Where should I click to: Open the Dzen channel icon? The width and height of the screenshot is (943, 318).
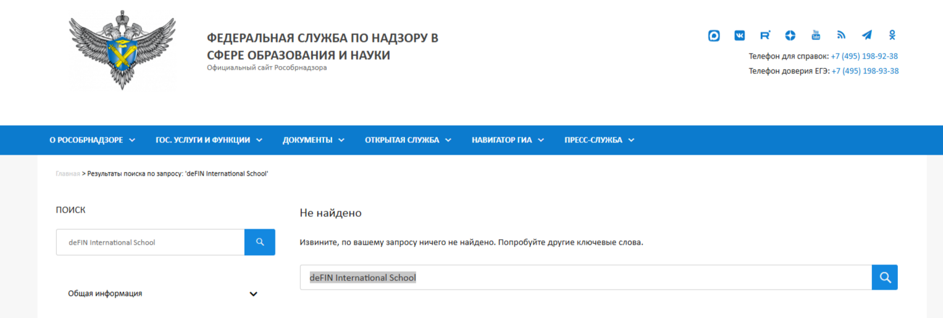tap(790, 36)
